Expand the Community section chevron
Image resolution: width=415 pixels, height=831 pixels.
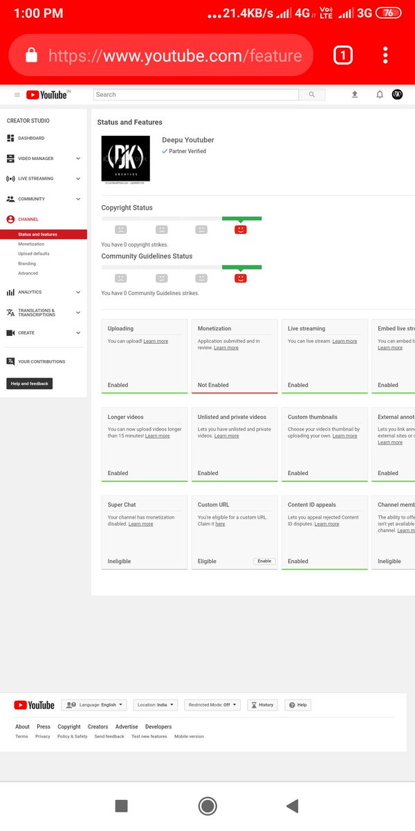[x=78, y=199]
